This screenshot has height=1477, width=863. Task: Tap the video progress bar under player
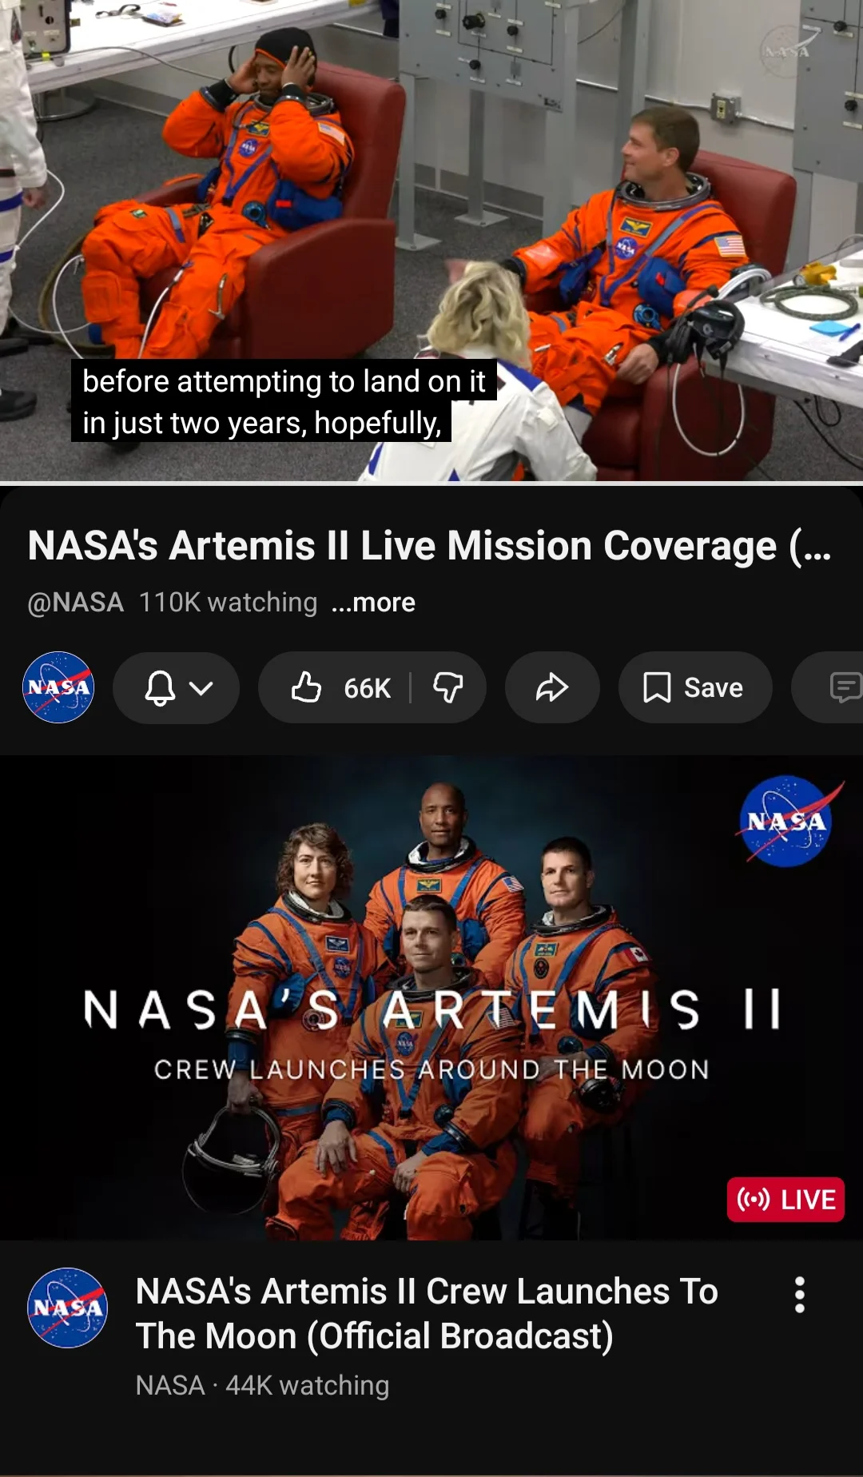pos(431,483)
